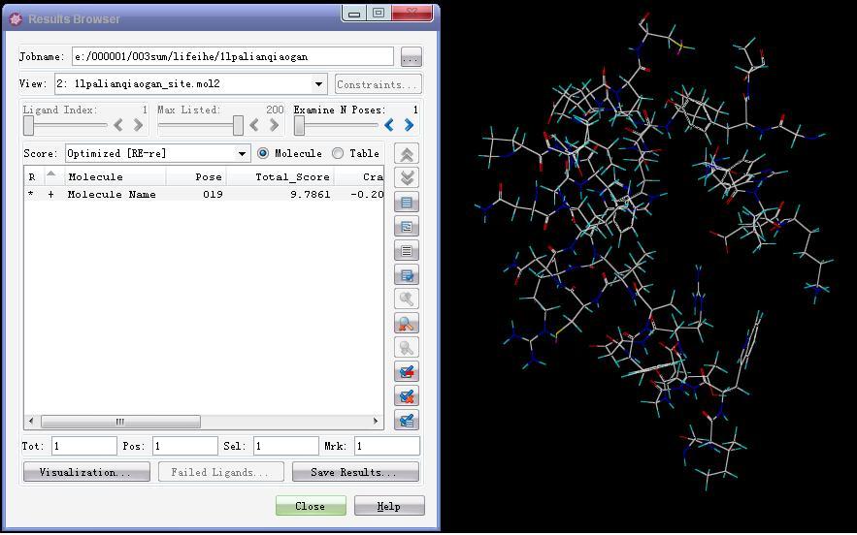Click the first grayed-out magnifier icon
This screenshot has height=535, width=857.
406,299
